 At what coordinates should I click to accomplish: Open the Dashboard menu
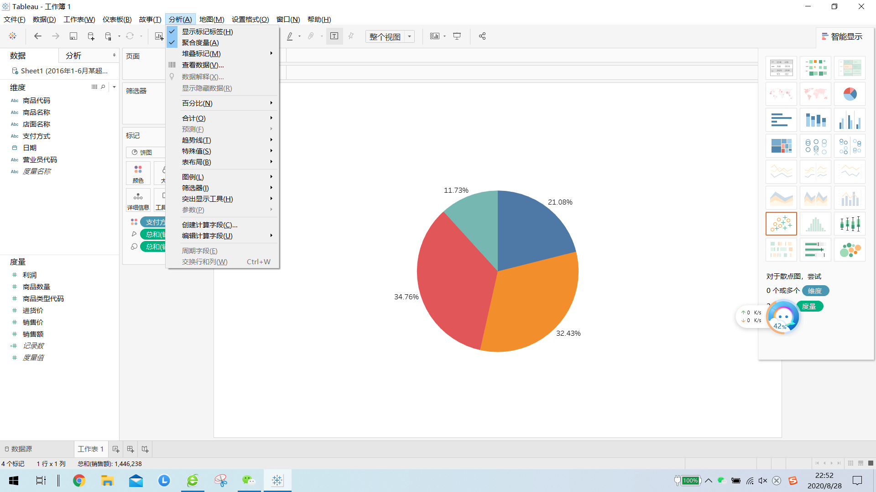coord(117,19)
